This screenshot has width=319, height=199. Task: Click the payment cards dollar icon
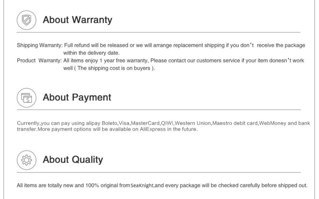tap(26, 98)
